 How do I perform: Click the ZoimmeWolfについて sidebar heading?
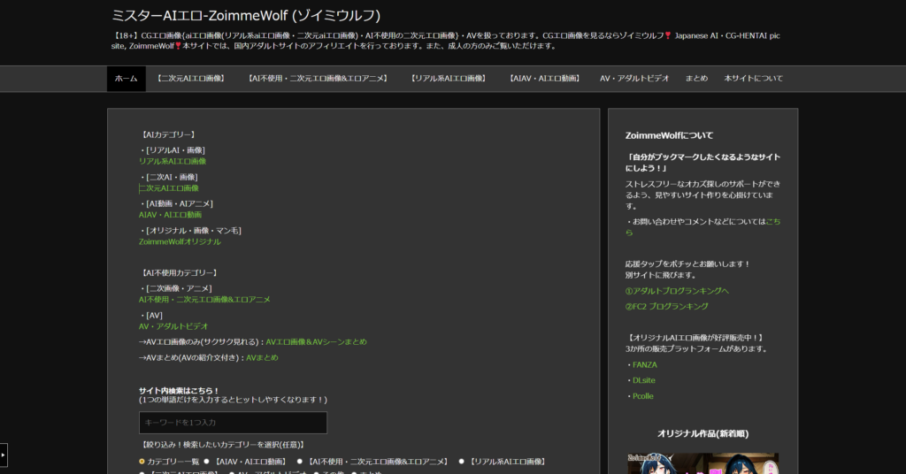[669, 135]
